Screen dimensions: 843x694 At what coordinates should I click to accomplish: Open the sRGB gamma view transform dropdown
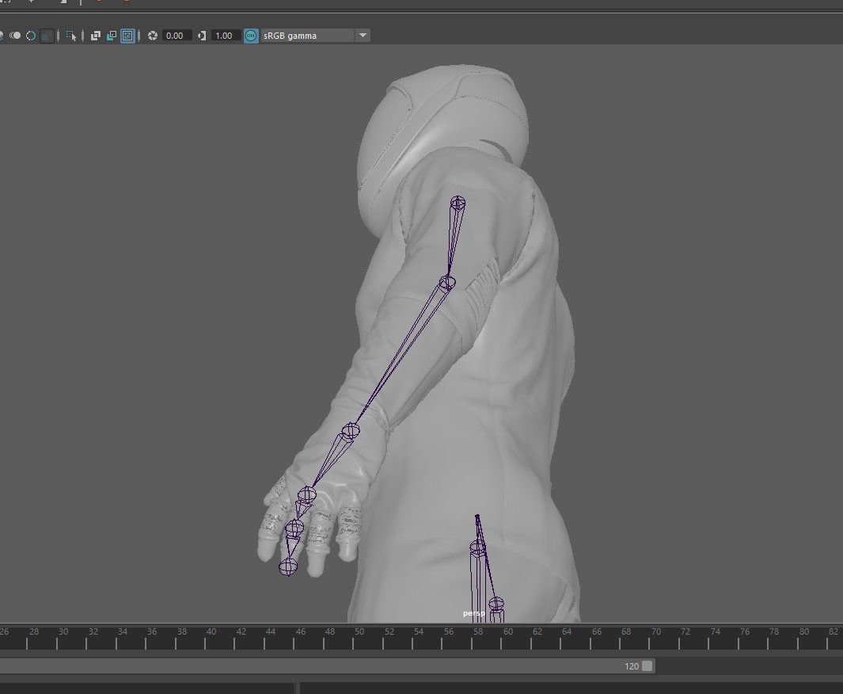click(362, 35)
